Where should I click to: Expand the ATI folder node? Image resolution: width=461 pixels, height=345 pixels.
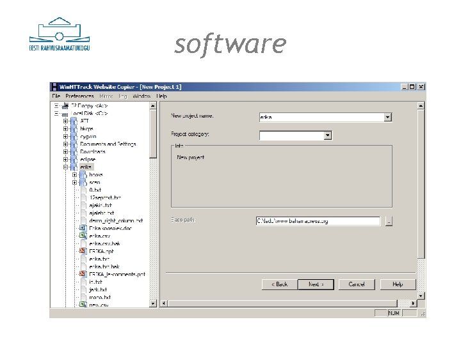pos(65,121)
